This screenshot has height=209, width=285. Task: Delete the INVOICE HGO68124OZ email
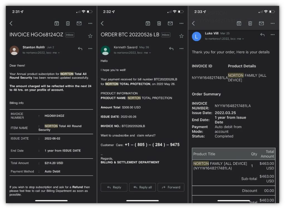click(68, 23)
